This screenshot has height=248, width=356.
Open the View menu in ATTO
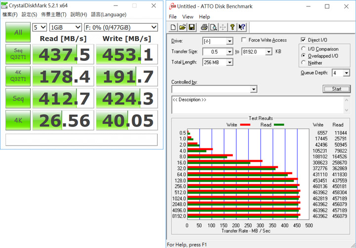click(188, 17)
